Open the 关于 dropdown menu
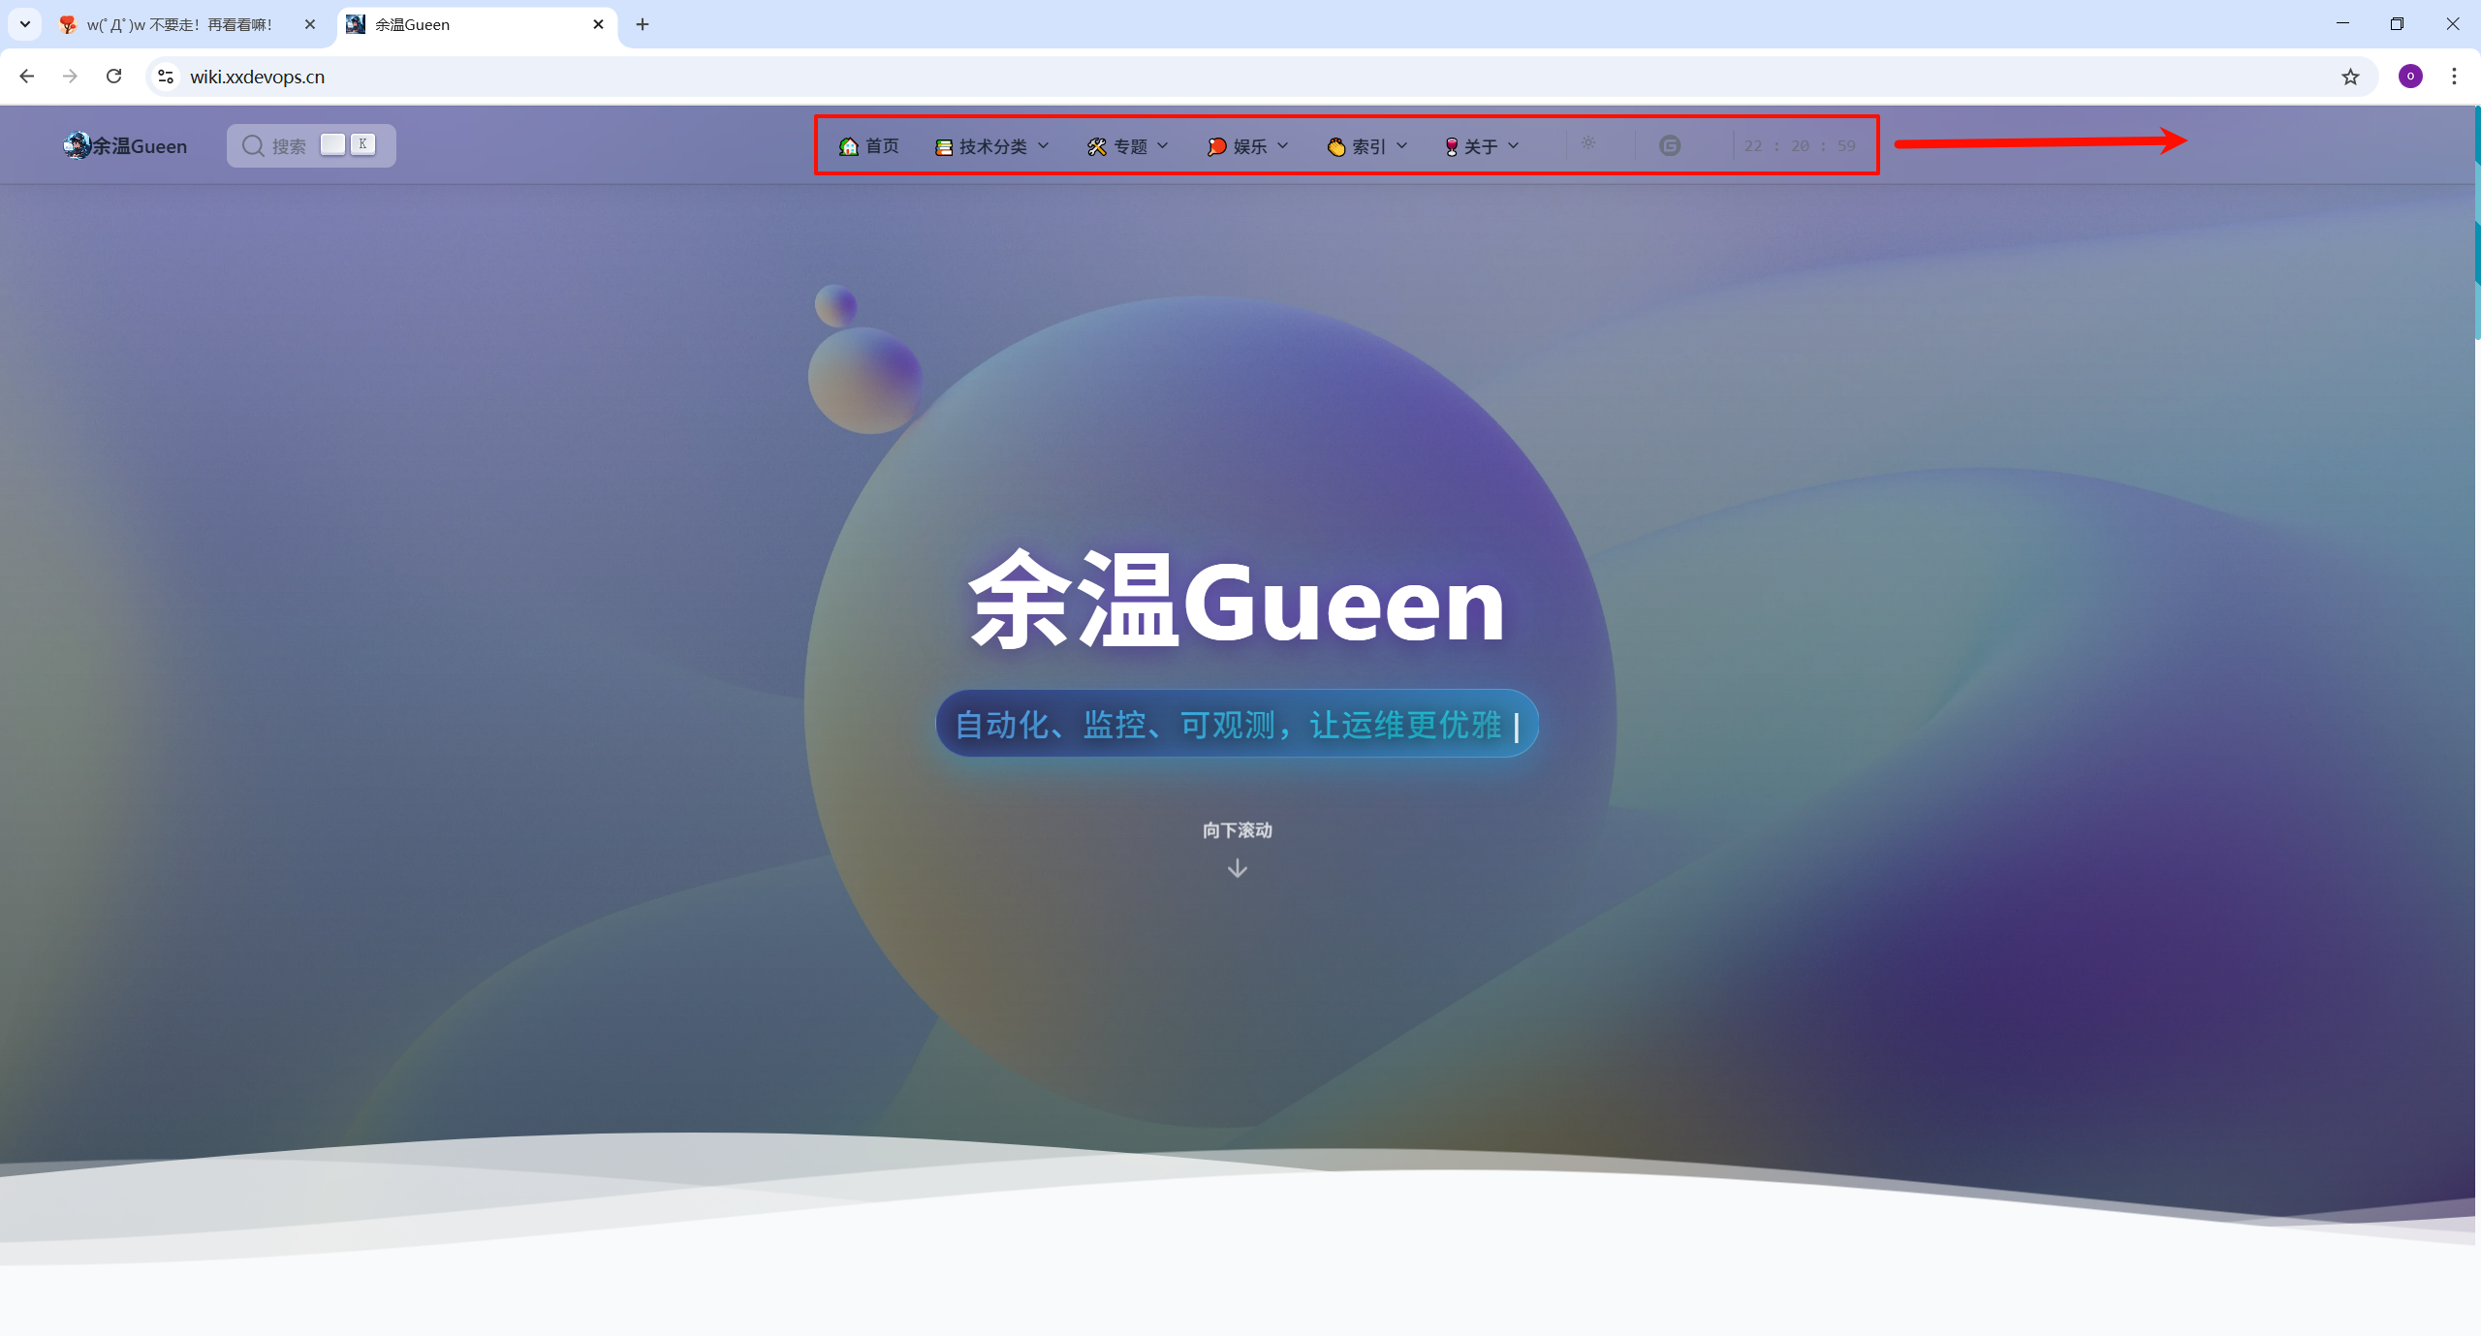This screenshot has width=2481, height=1336. coord(1482,146)
